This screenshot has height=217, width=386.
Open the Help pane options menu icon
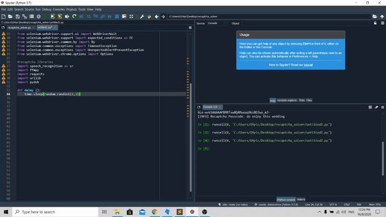[382, 23]
